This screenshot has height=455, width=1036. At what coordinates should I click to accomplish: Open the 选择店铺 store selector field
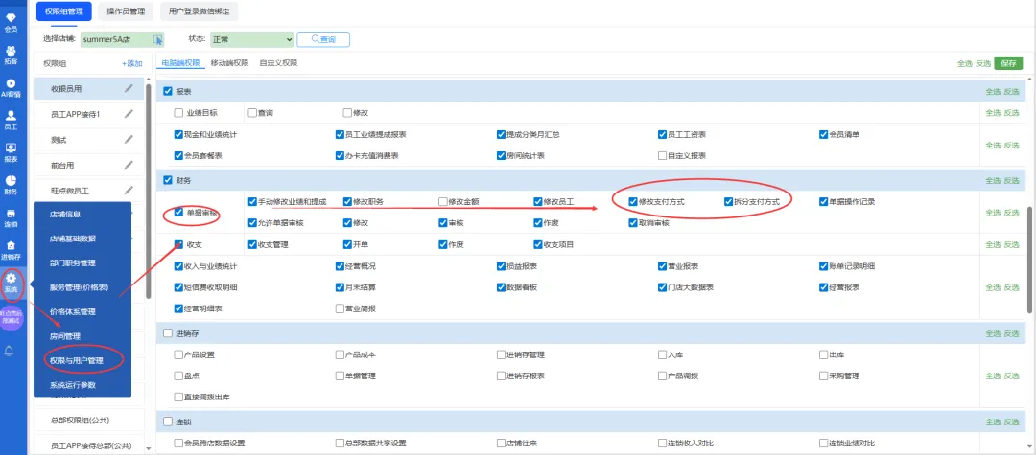(122, 39)
